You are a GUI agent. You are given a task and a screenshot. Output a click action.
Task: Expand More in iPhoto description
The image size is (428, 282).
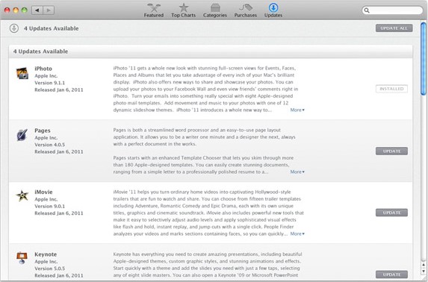(297, 110)
